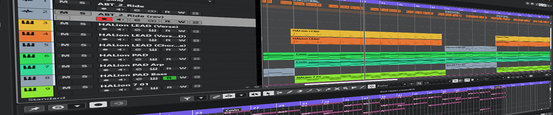
Task: Select the Zoom magnifier tool
Action: point(345,88)
